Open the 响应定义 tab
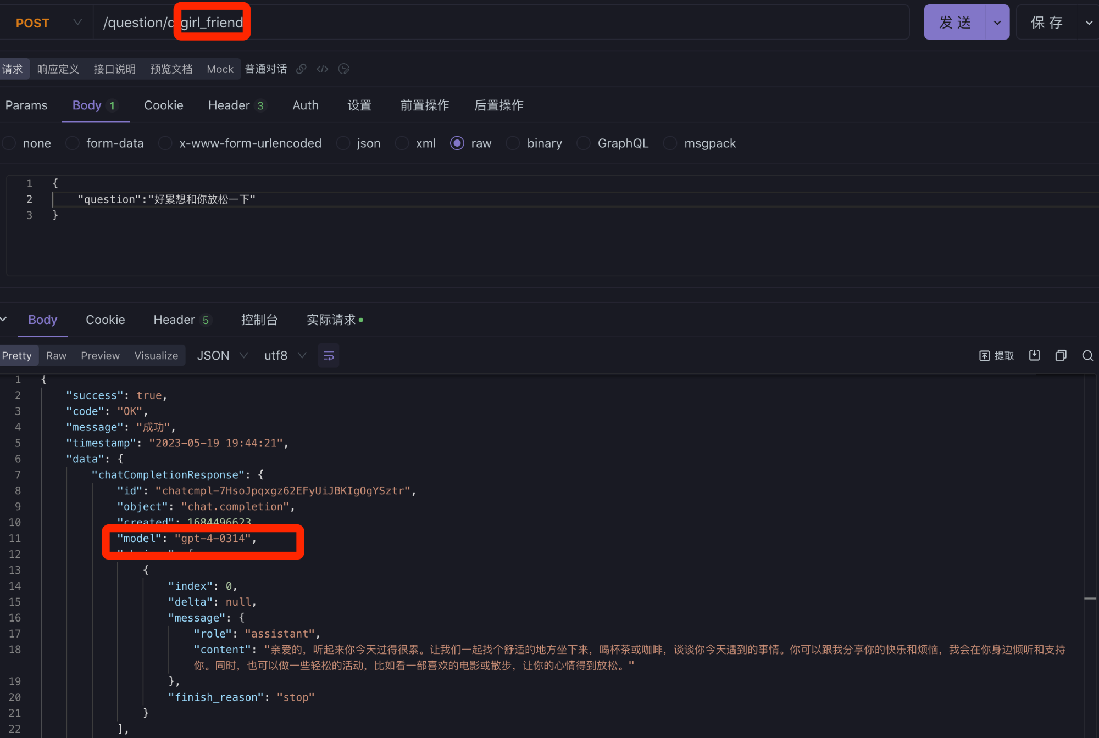The image size is (1099, 738). coord(58,69)
